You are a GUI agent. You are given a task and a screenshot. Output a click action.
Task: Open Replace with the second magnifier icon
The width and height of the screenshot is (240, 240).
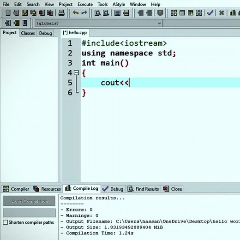106,13
